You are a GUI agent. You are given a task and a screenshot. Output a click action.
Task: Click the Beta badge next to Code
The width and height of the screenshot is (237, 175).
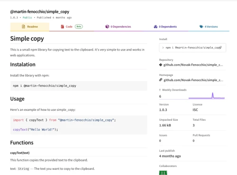point(79,26)
